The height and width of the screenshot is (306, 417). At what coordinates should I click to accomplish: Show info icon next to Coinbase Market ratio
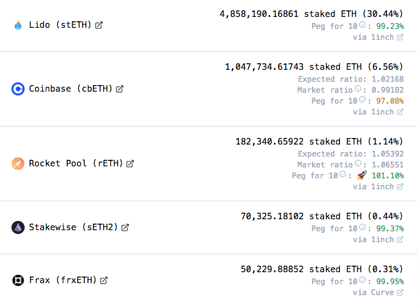click(358, 88)
